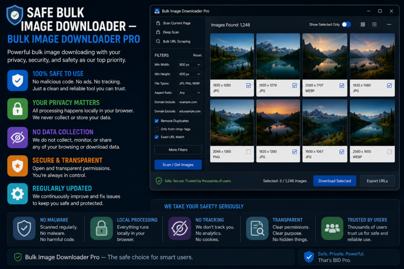
Task: Click the 100% Safe To Use shield icon
Action: tap(17, 80)
